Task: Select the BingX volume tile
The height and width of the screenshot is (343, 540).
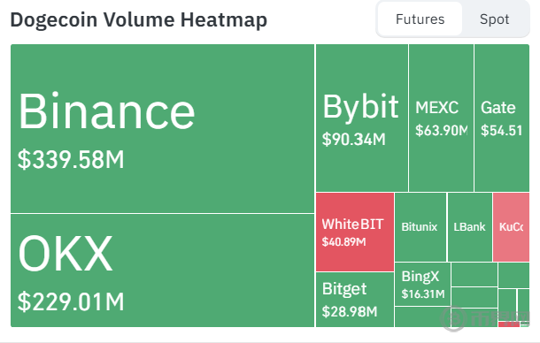Action: click(422, 284)
